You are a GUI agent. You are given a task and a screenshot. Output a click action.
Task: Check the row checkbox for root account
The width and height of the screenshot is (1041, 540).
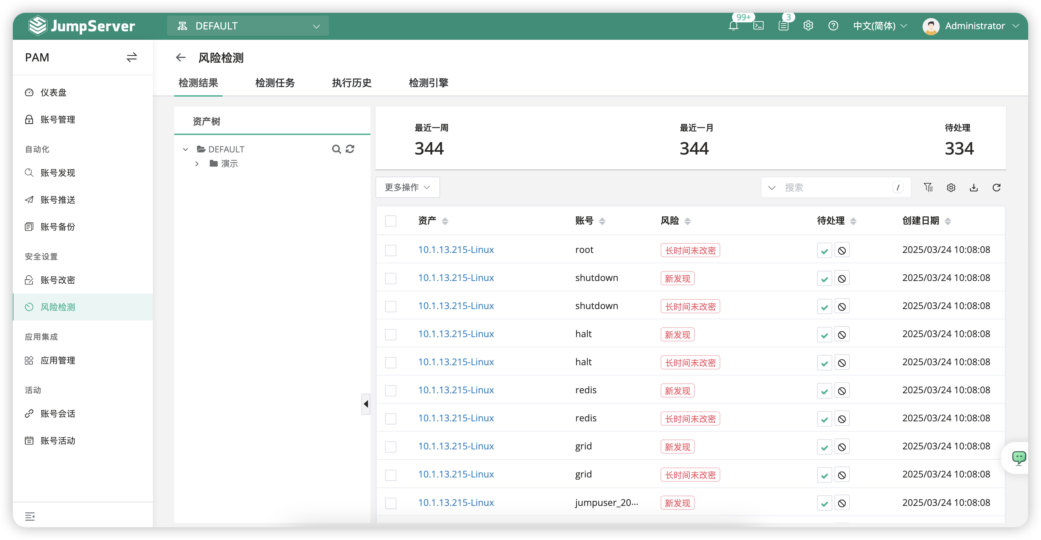click(x=390, y=250)
